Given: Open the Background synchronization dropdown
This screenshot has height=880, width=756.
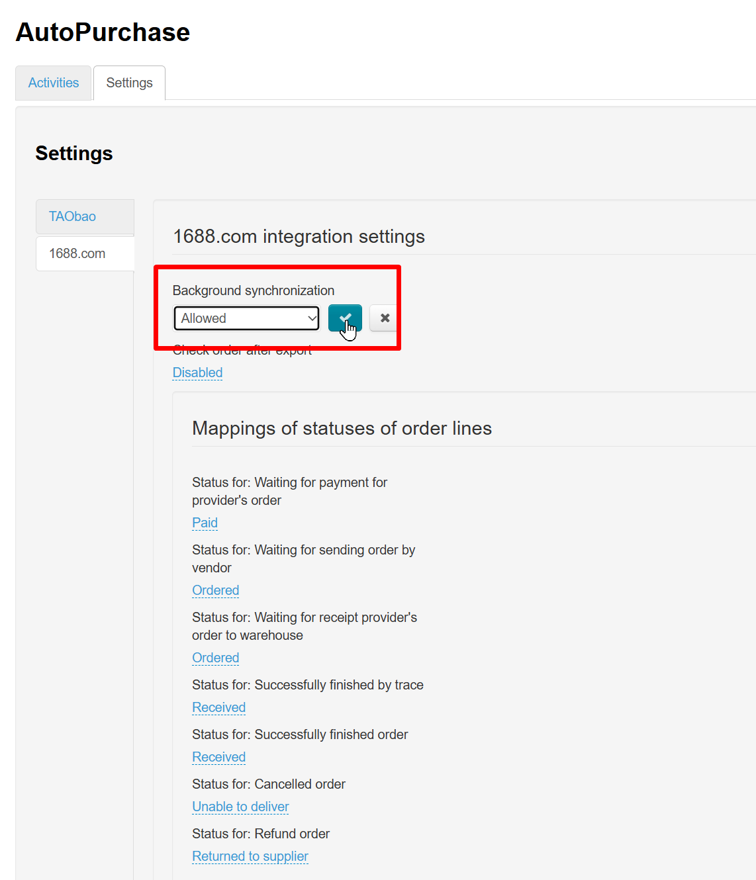Looking at the screenshot, I should click(x=247, y=318).
